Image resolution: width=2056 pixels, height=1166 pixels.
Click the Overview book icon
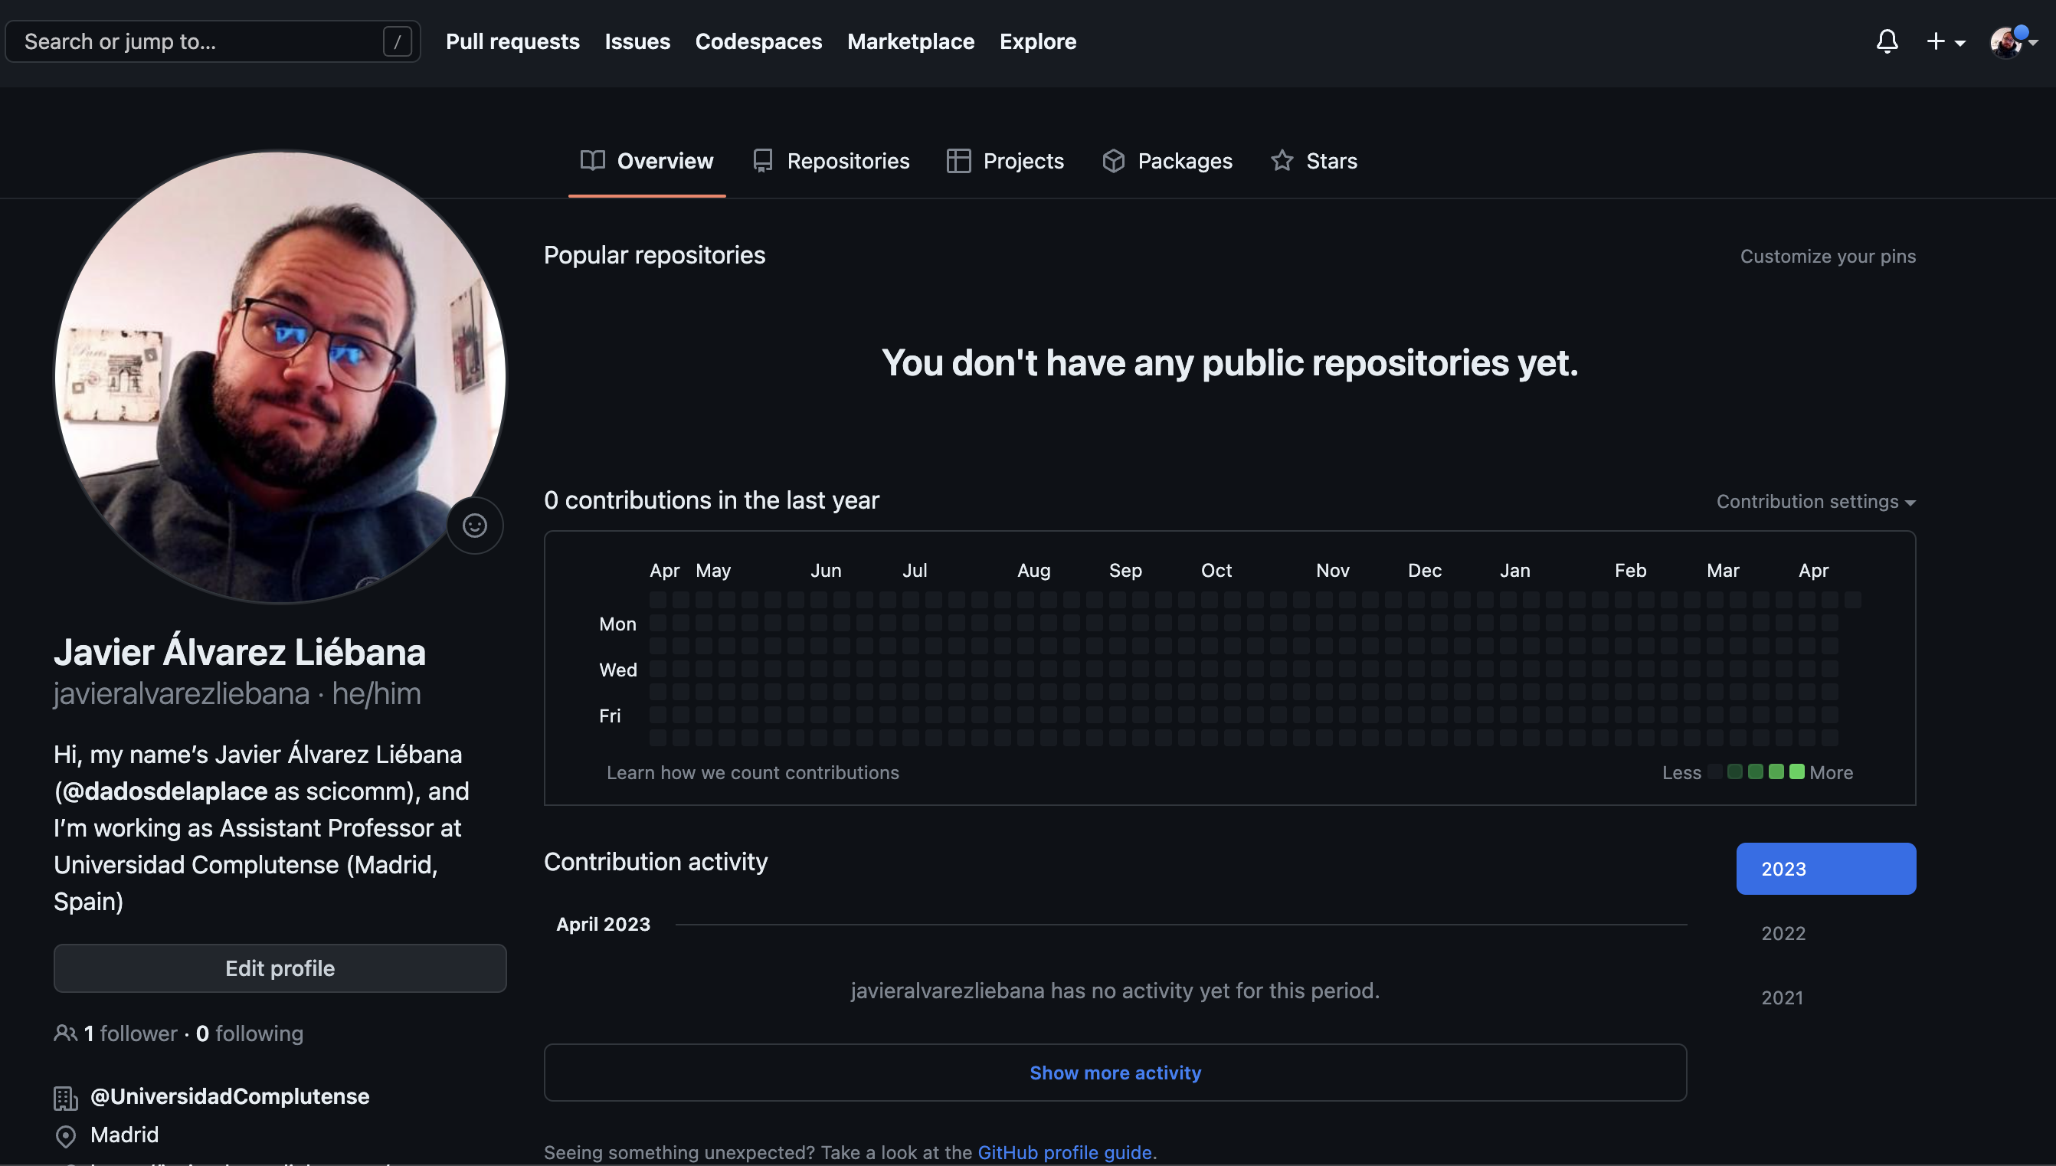point(592,160)
